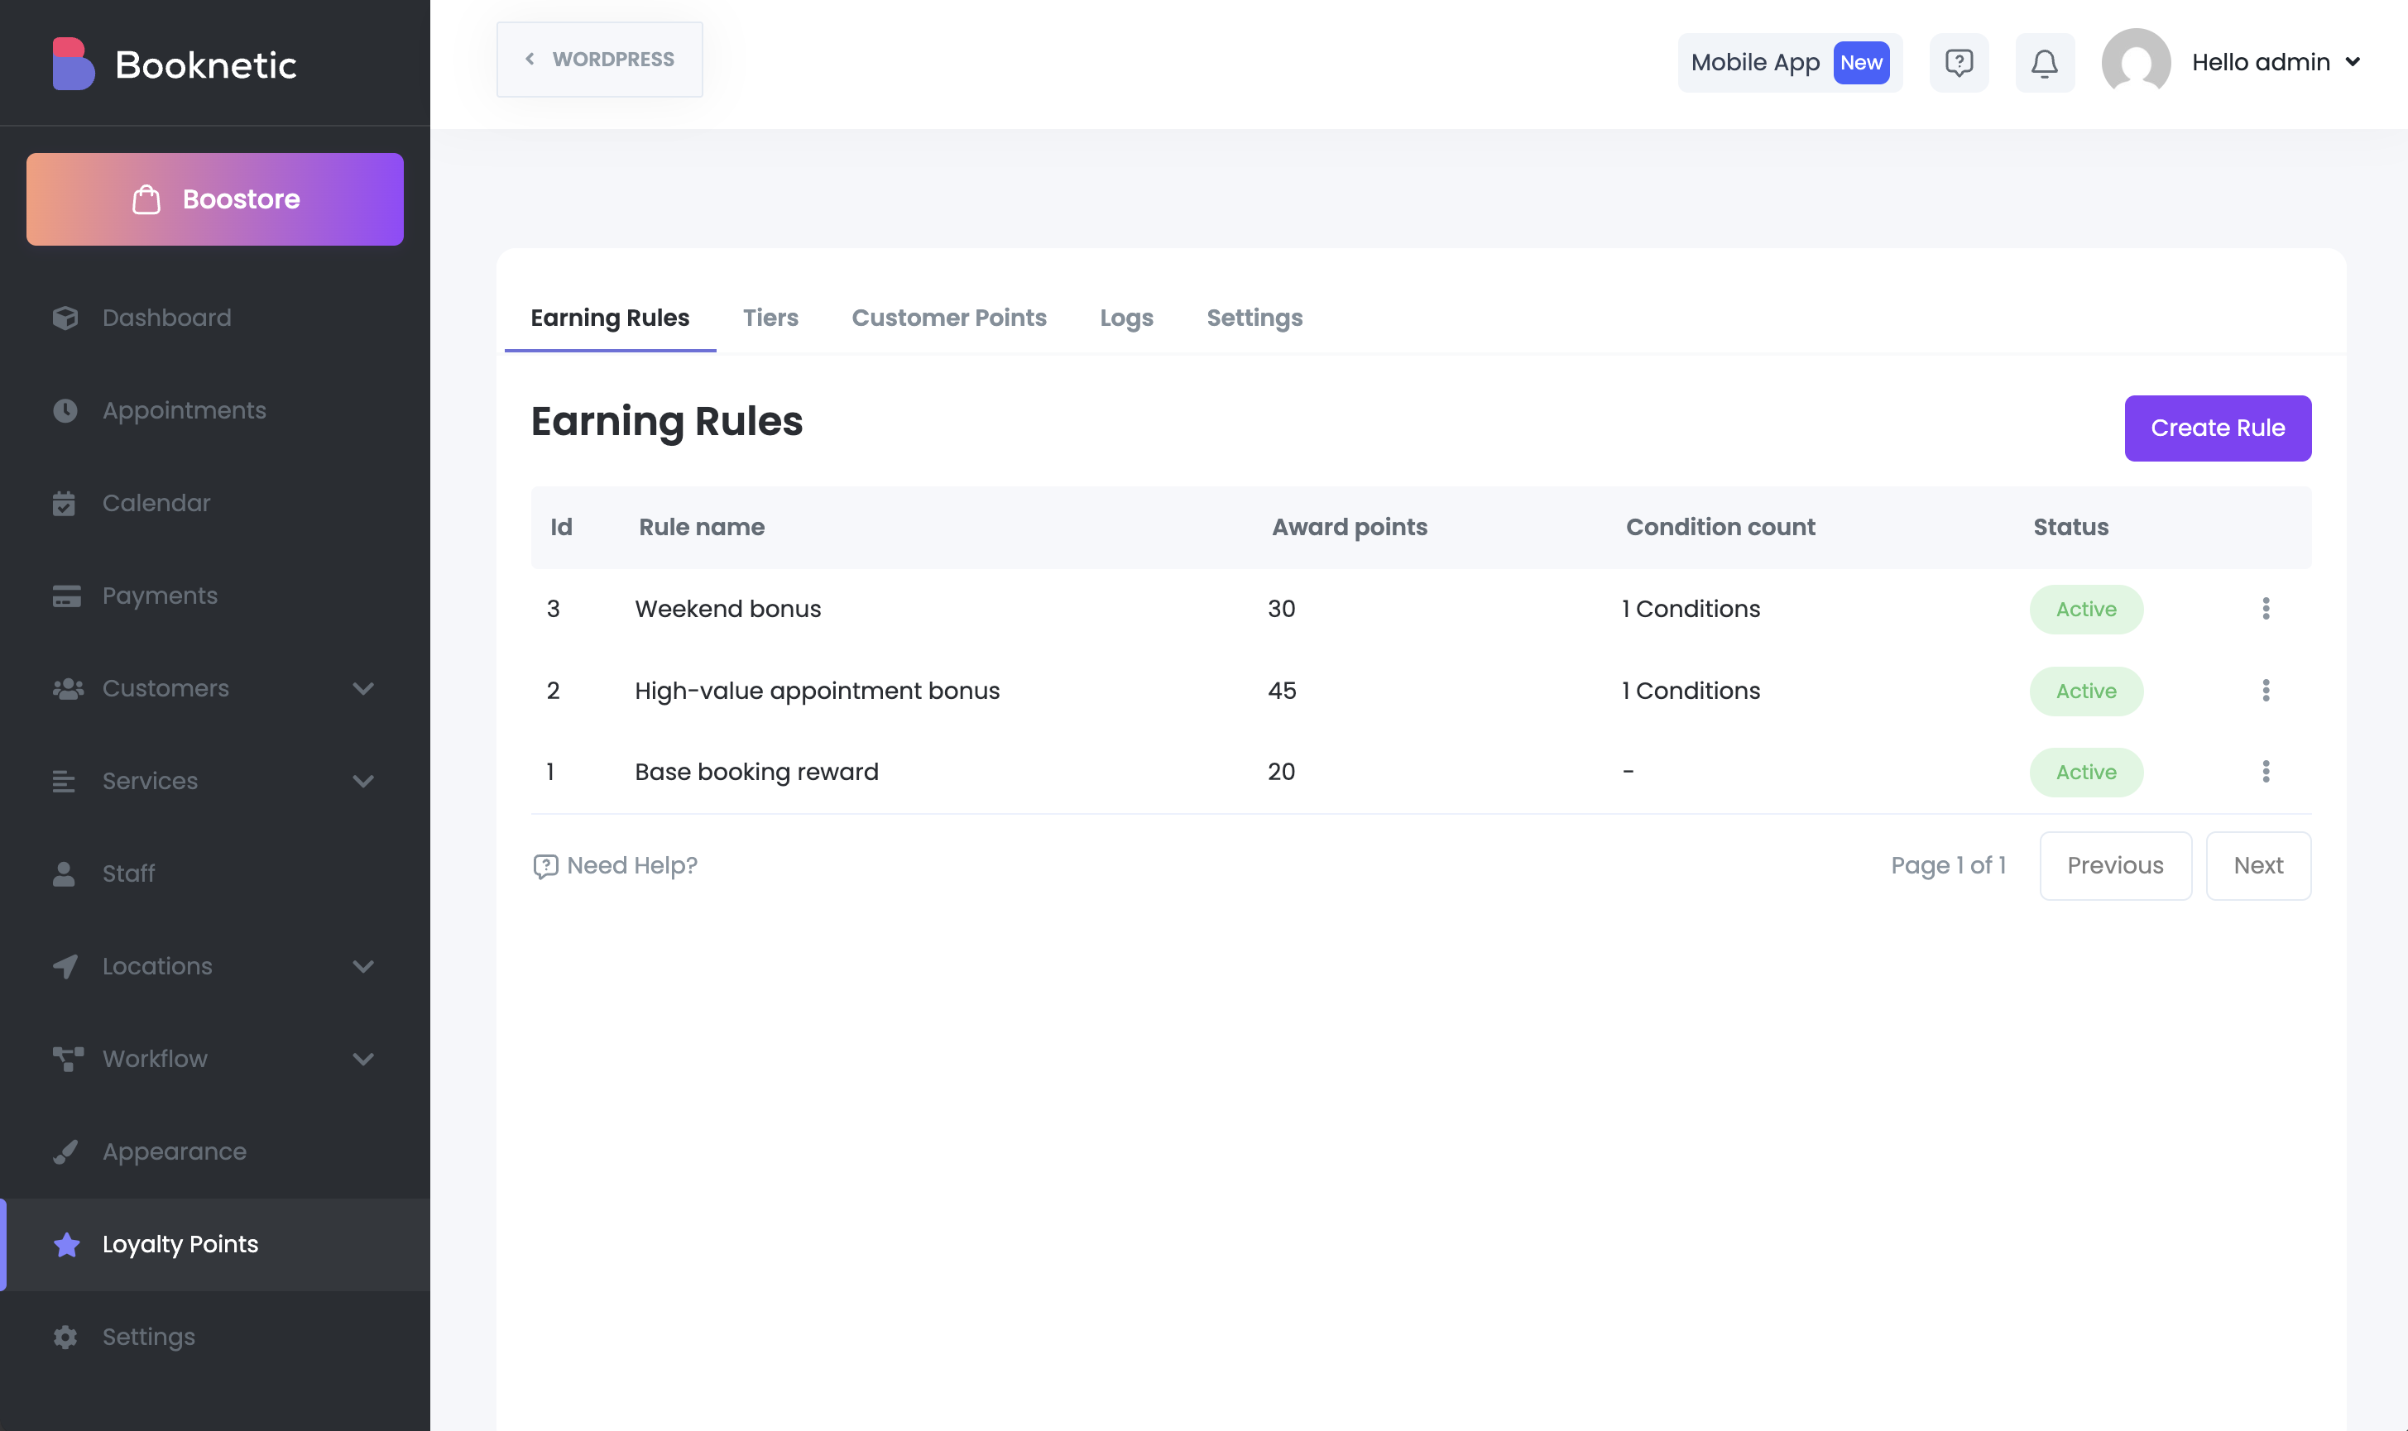This screenshot has height=1431, width=2408.
Task: Expand the Services submenu chevron
Action: [362, 781]
